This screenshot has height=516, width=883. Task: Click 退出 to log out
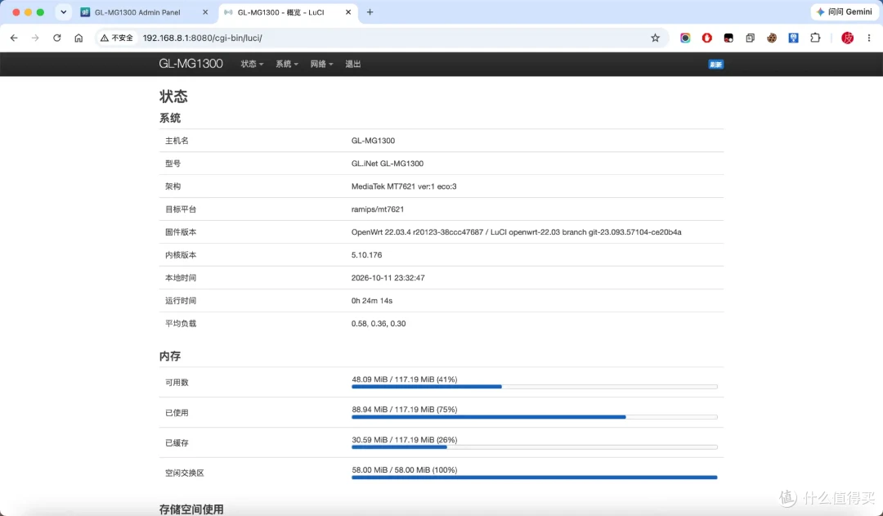(x=353, y=65)
